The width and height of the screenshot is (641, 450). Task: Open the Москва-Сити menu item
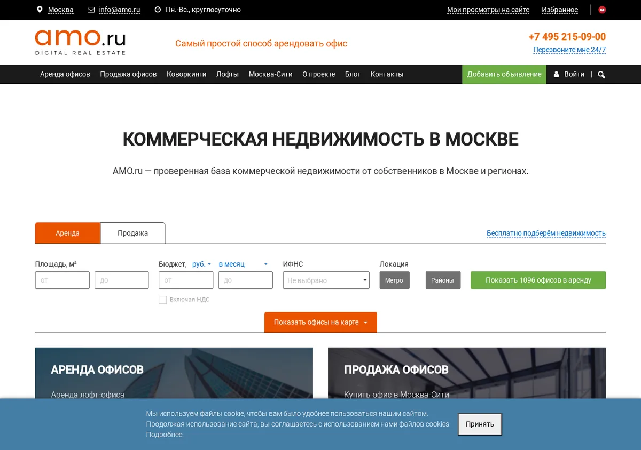(x=270, y=74)
